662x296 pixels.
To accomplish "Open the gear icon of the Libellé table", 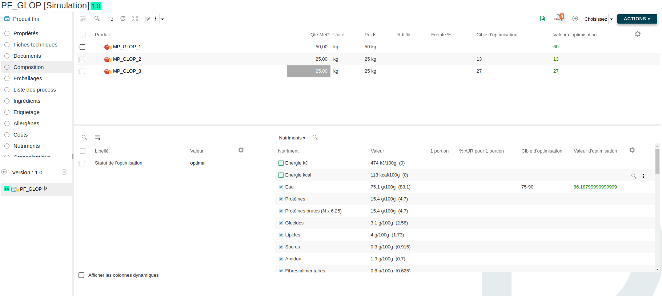I will tap(241, 150).
